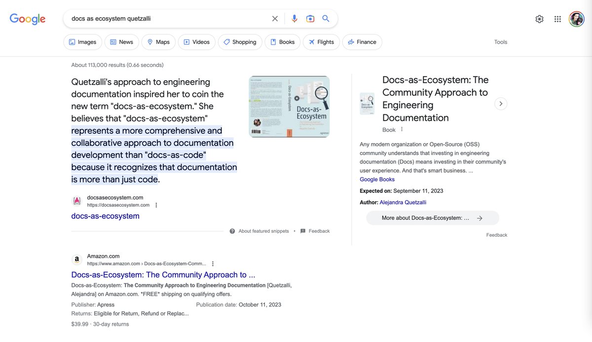Expand More about Docs-as-Ecosystem button

(x=433, y=218)
